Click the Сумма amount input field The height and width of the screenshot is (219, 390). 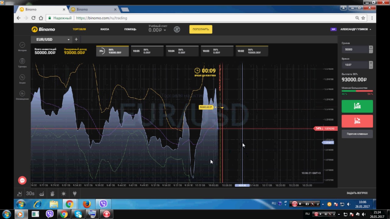355,49
